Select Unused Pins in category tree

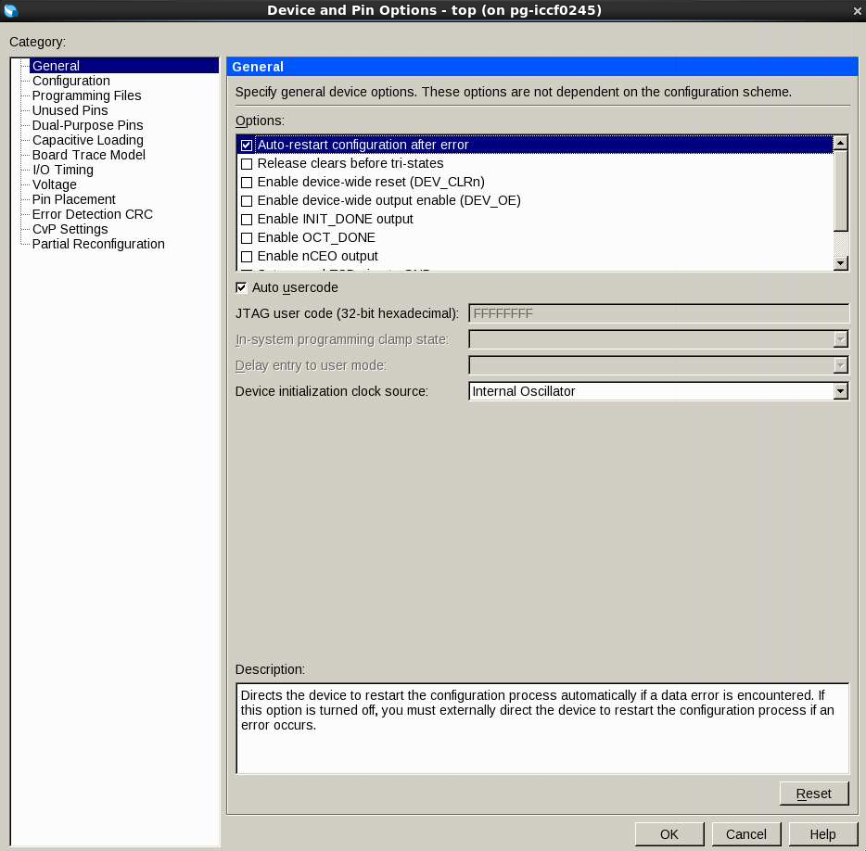tap(70, 110)
